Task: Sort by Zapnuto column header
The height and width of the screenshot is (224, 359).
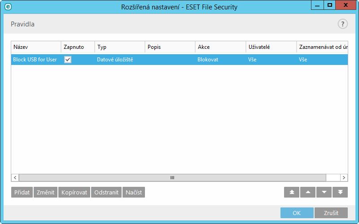Action: pos(78,47)
